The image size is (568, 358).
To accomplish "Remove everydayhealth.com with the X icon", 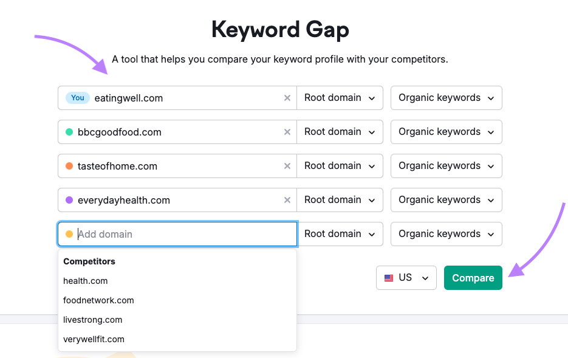I will pyautogui.click(x=287, y=200).
